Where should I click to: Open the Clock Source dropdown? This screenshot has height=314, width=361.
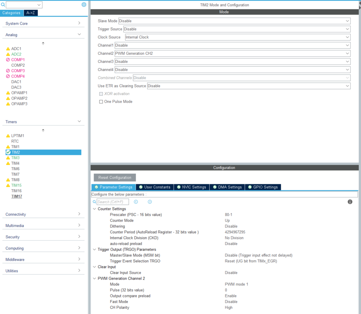click(x=238, y=37)
